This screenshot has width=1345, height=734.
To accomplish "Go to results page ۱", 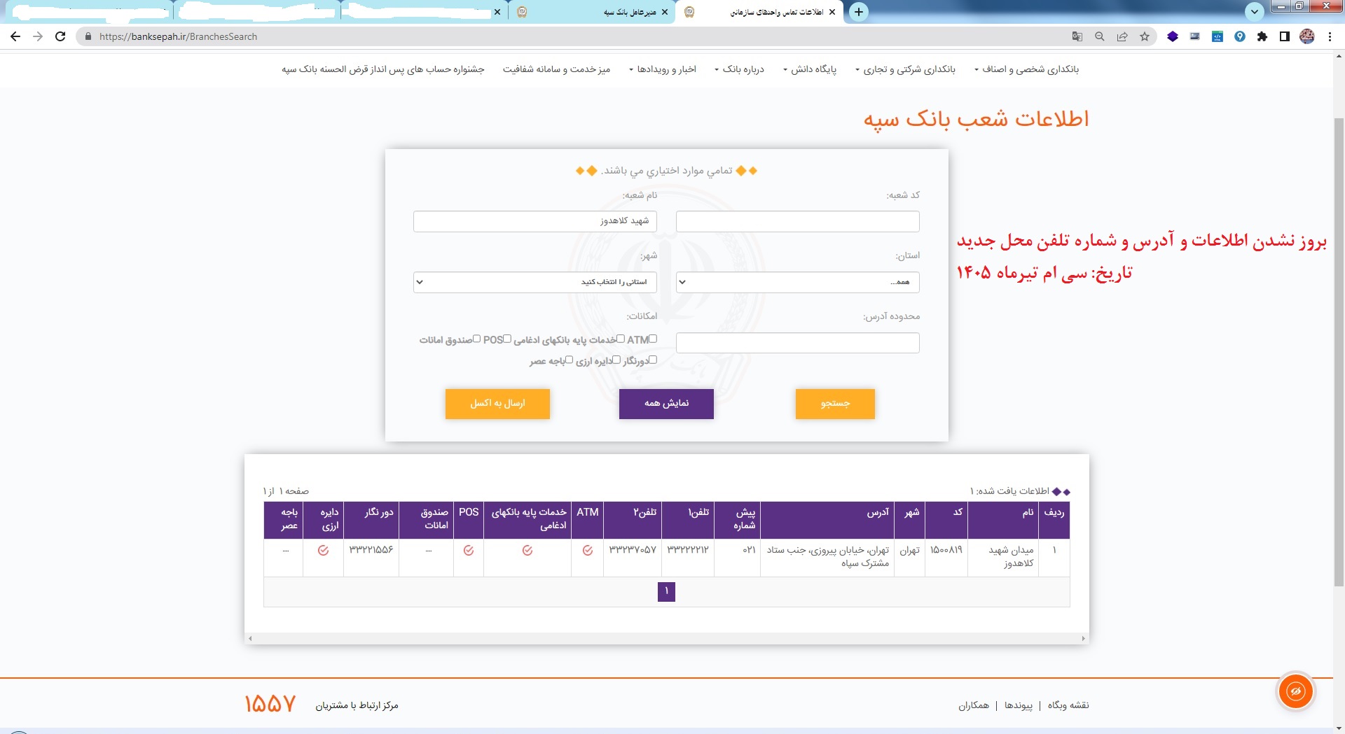I will pos(666,591).
